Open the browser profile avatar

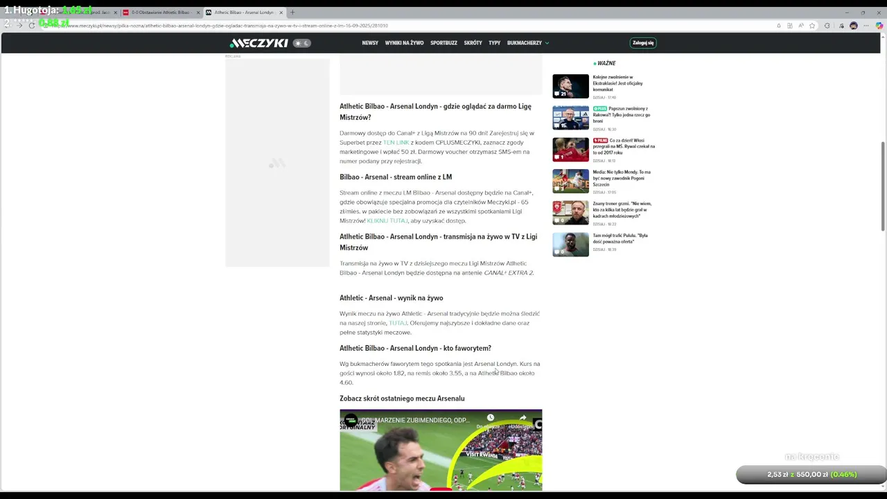(854, 26)
